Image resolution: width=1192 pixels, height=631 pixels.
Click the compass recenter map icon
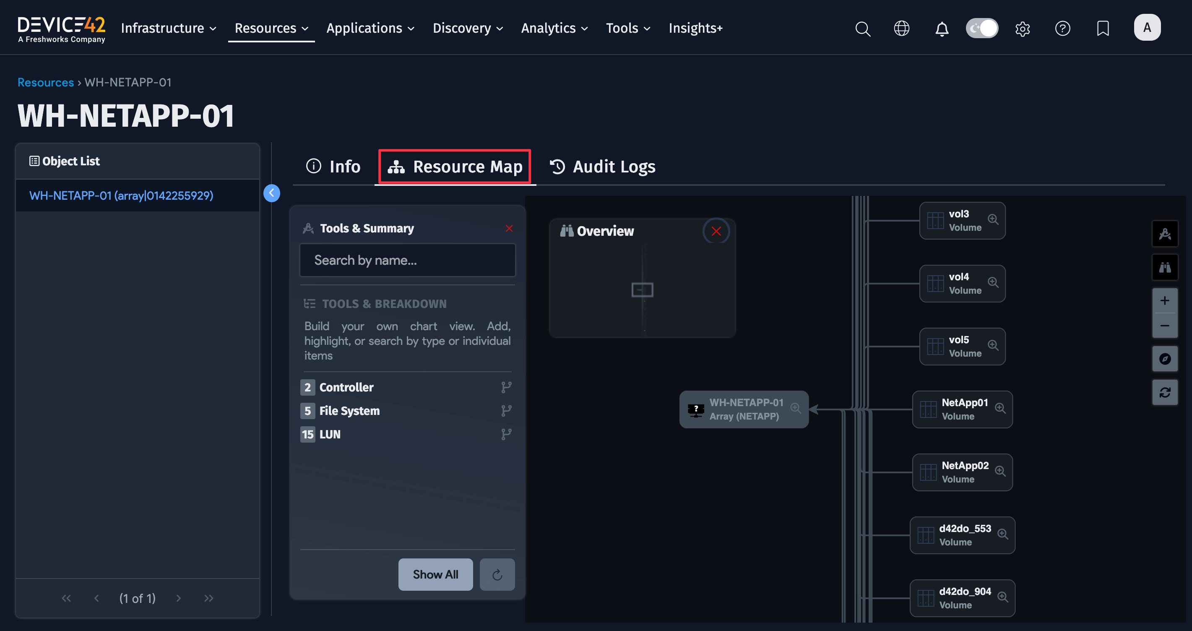[x=1164, y=359]
